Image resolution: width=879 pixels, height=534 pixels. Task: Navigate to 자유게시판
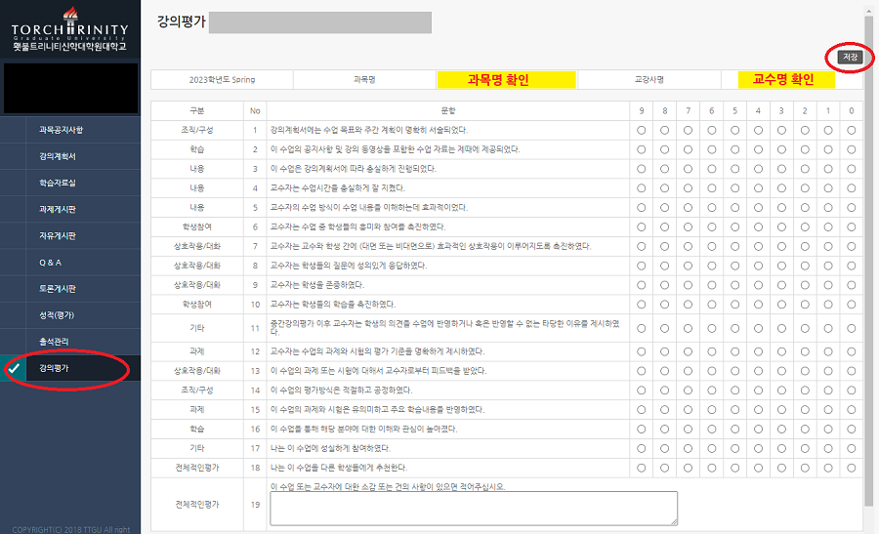58,235
